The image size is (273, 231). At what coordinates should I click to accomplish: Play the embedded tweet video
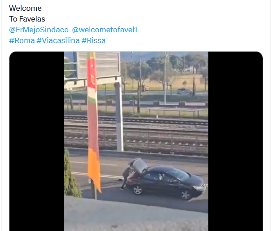click(136, 141)
